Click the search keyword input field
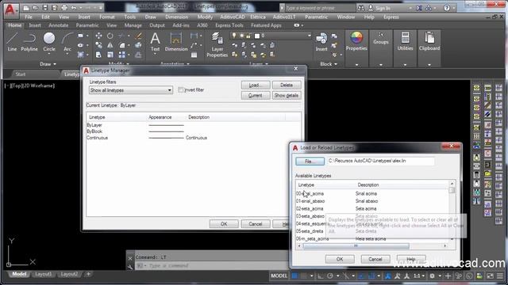The height and width of the screenshot is (285, 508). [x=319, y=8]
